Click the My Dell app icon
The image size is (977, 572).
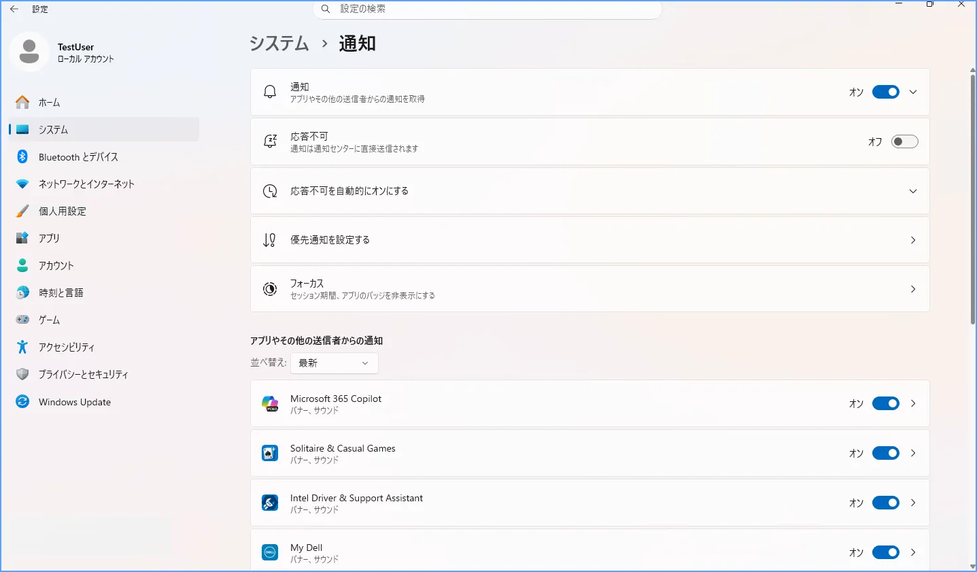pyautogui.click(x=270, y=552)
